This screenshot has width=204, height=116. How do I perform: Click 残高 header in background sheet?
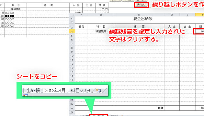tap(102, 5)
